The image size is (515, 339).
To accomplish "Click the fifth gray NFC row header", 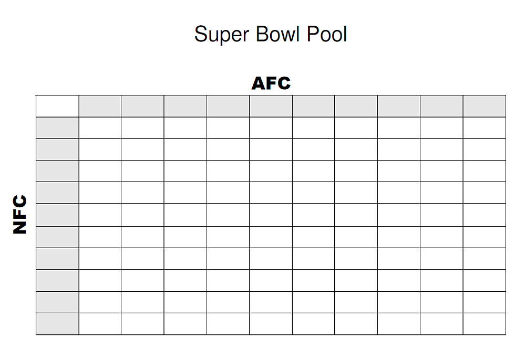I will [57, 215].
